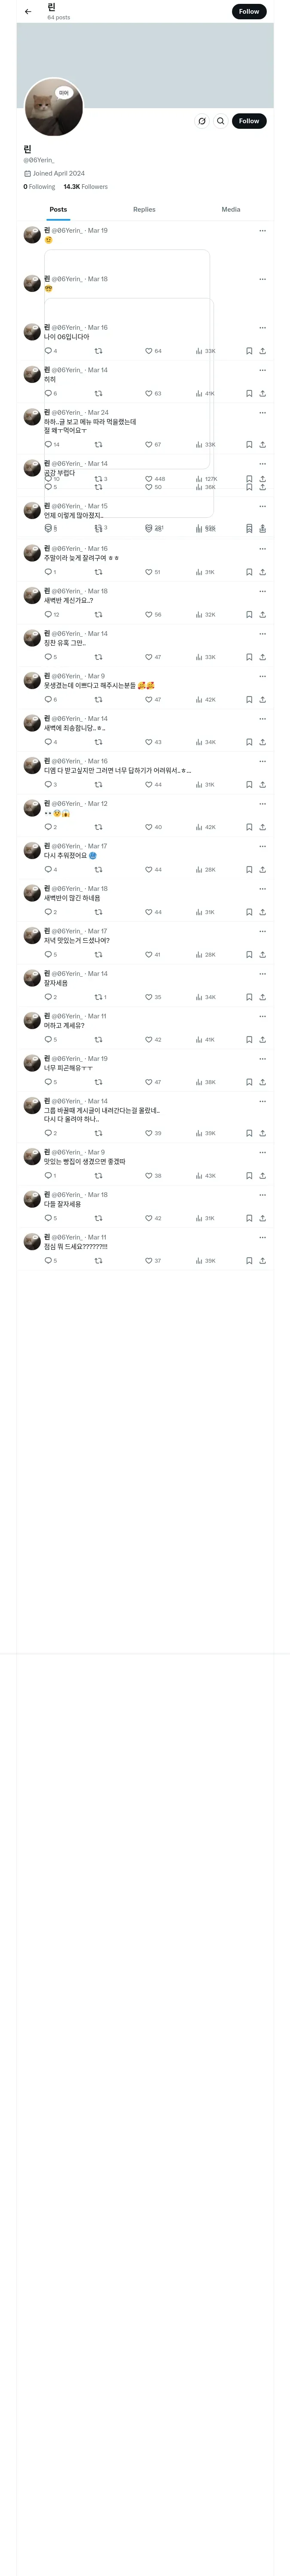Open more menu for '히히' post
This screenshot has width=290, height=2576.
coord(262,370)
